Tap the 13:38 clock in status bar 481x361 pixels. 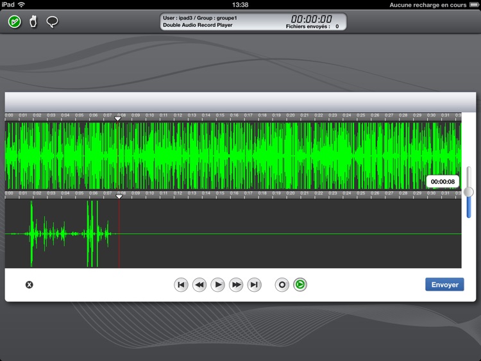point(240,4)
